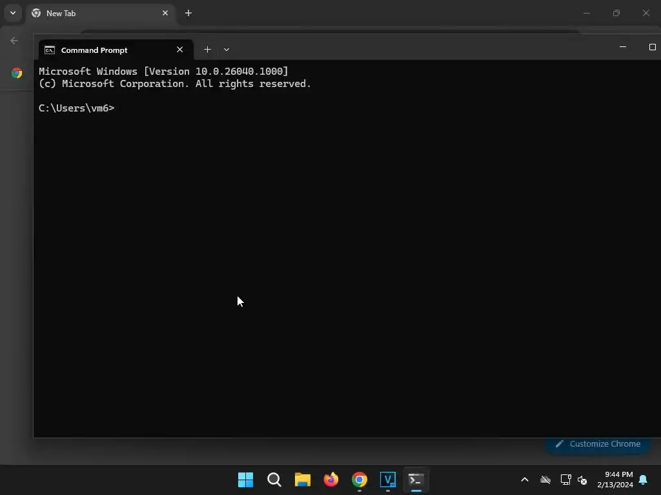Open a new terminal tab with plus
661x495 pixels.
click(207, 50)
